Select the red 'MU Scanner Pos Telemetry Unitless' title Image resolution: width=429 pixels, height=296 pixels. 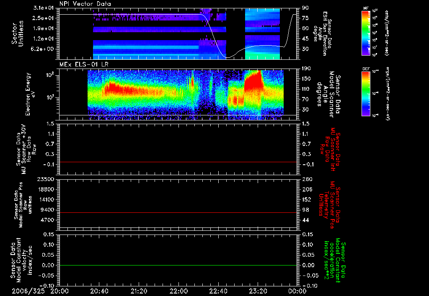330,205
